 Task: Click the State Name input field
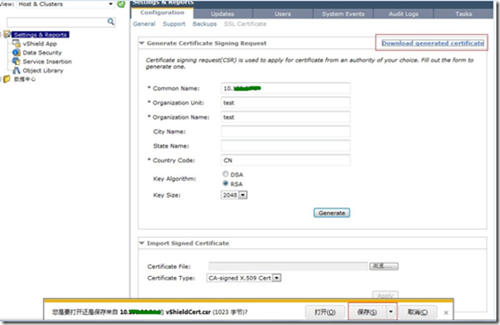click(285, 146)
